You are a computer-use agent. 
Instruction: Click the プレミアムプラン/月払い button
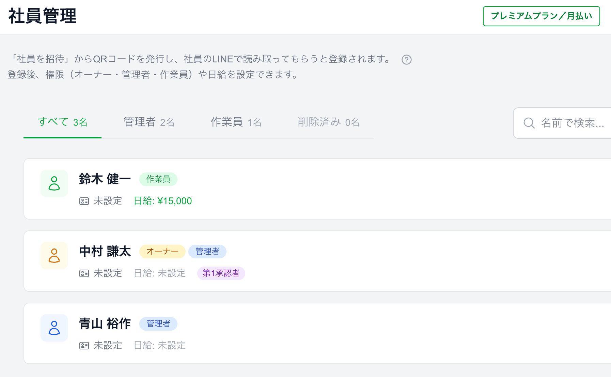tap(542, 16)
